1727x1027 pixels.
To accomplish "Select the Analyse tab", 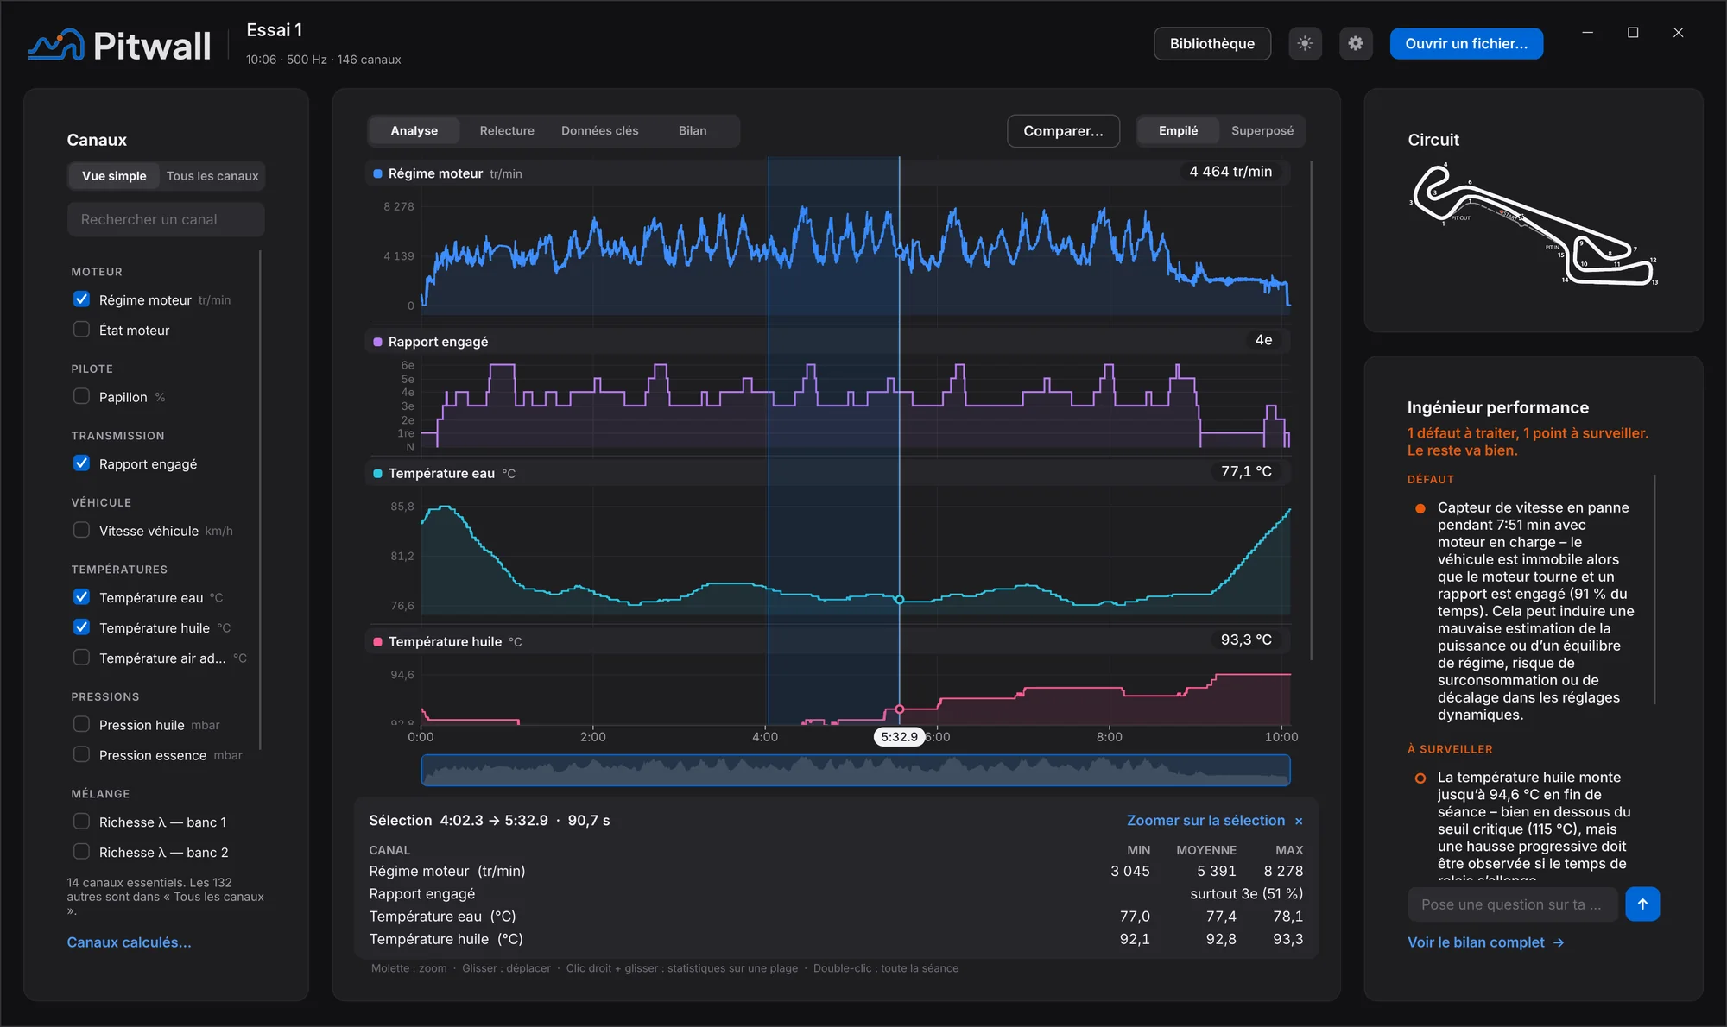I will tap(414, 130).
